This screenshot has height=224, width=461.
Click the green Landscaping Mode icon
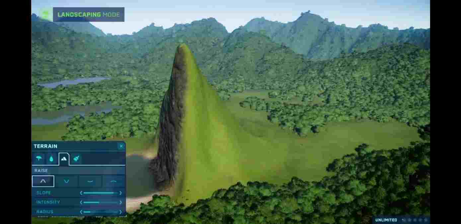[45, 15]
